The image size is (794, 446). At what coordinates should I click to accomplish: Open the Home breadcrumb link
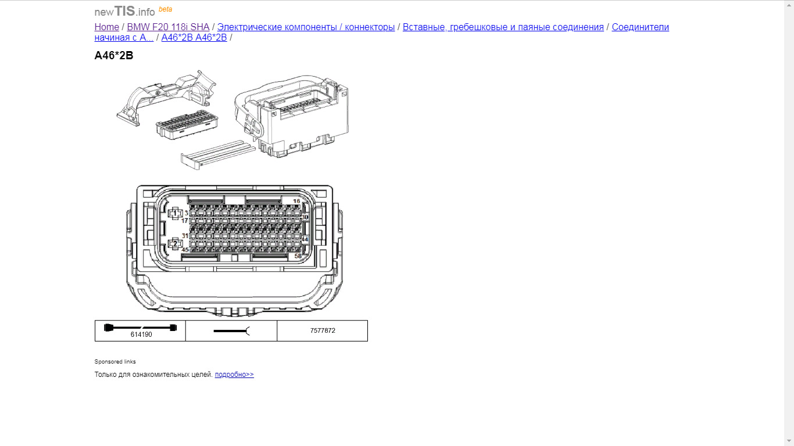(107, 27)
